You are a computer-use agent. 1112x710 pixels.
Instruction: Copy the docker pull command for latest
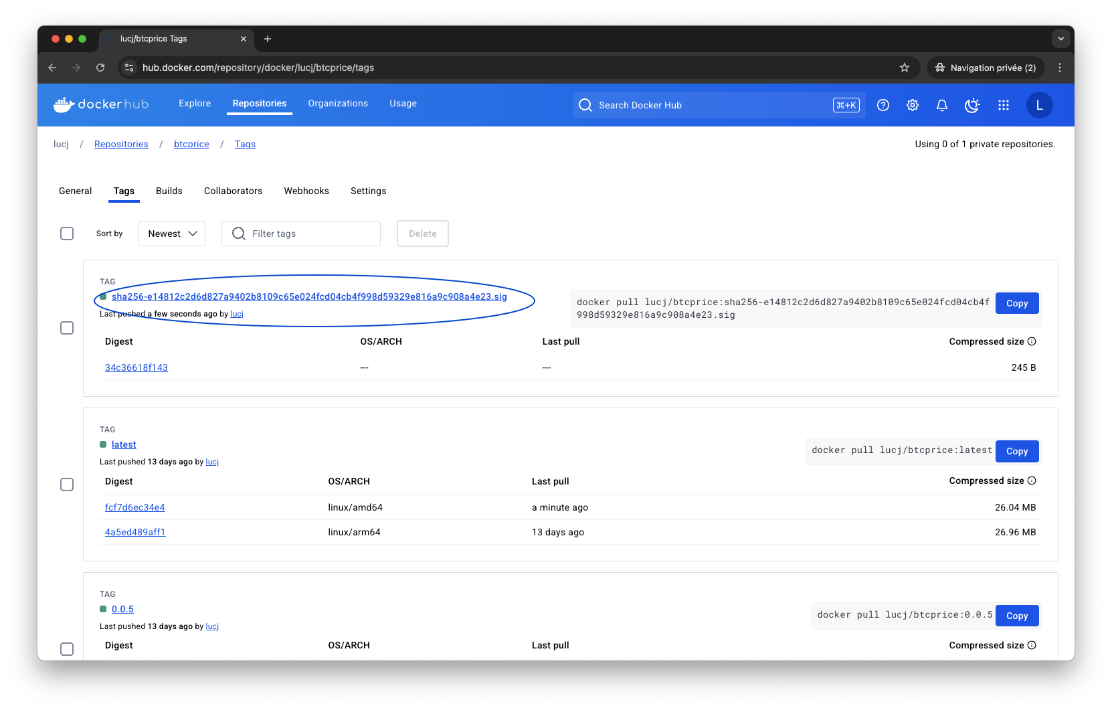click(1016, 451)
